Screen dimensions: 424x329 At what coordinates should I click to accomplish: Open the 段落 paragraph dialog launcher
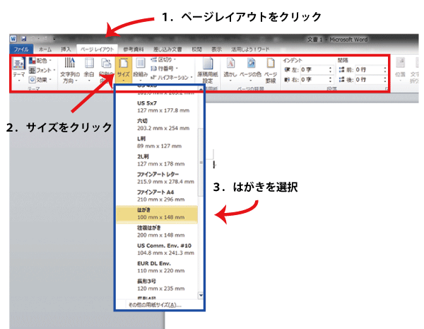tap(387, 89)
